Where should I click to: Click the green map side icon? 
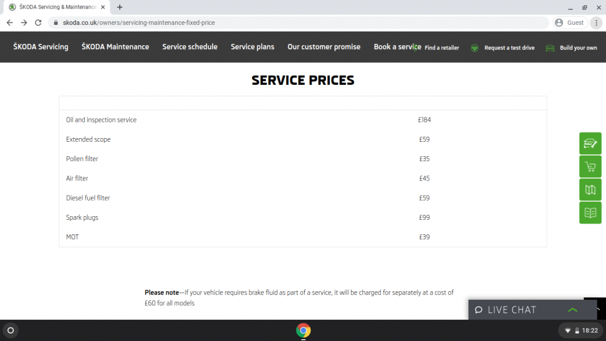[x=590, y=190]
